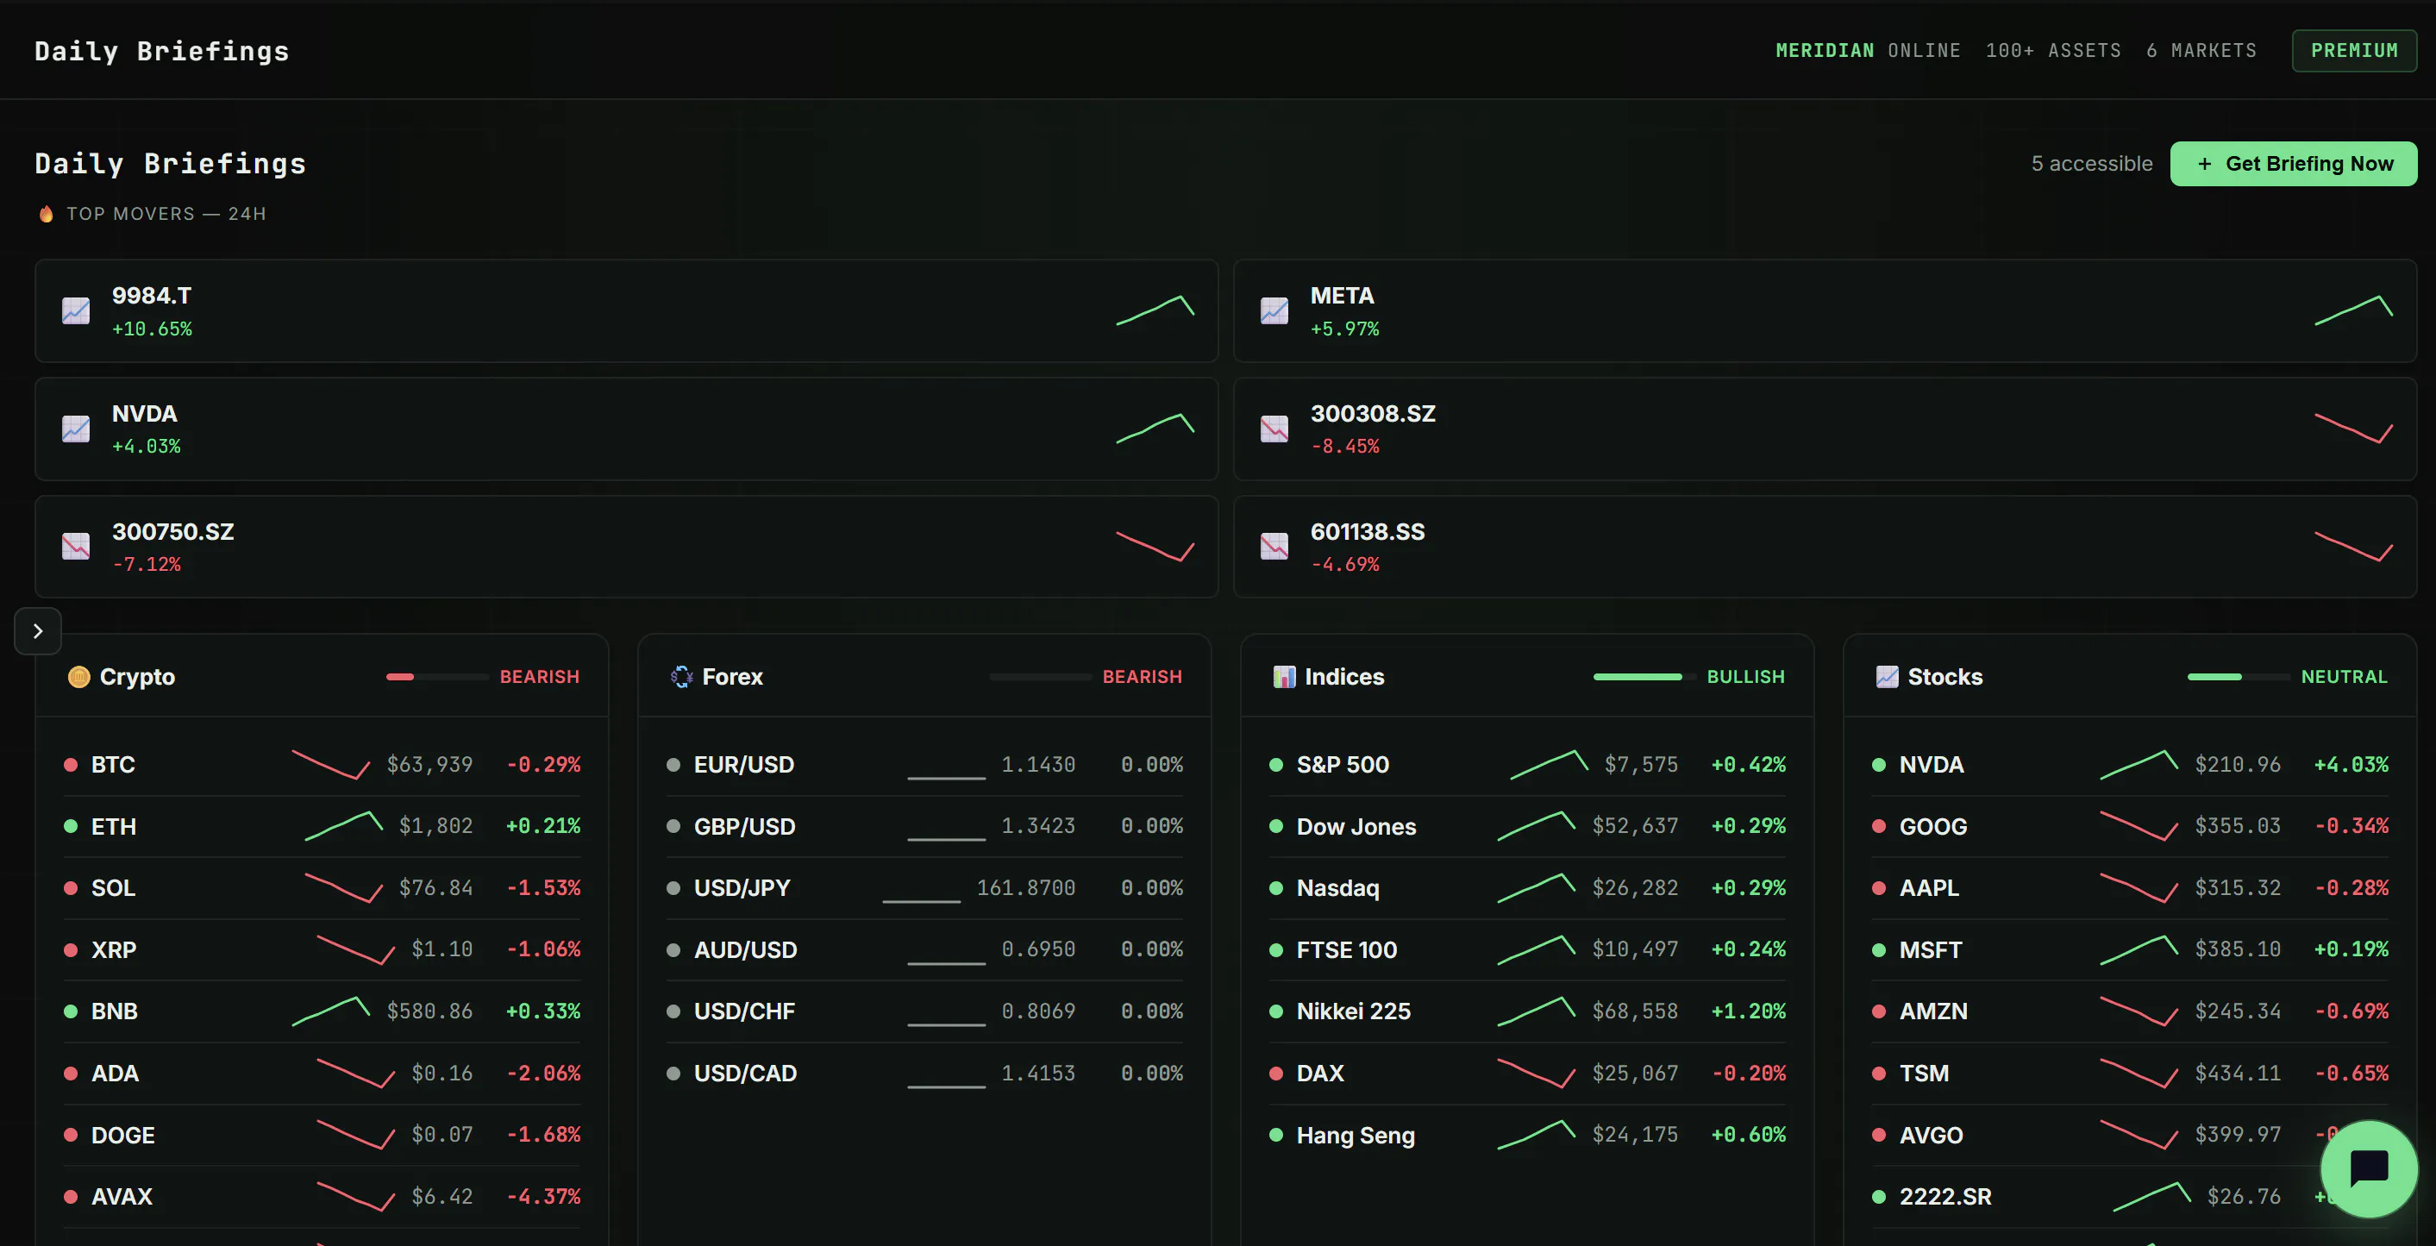Click the 100+ ASSETS header text

click(x=2053, y=50)
